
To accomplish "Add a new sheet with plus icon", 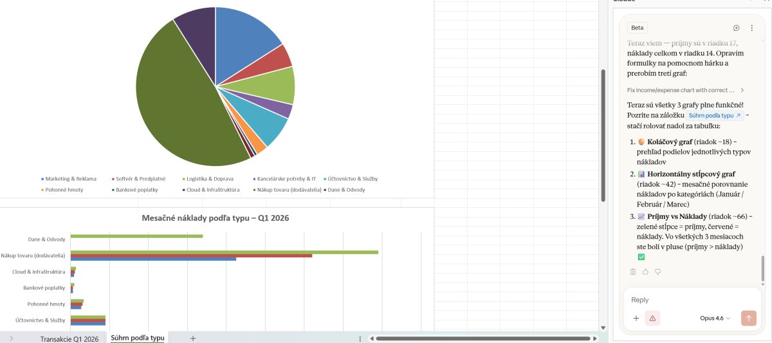I will tap(192, 338).
